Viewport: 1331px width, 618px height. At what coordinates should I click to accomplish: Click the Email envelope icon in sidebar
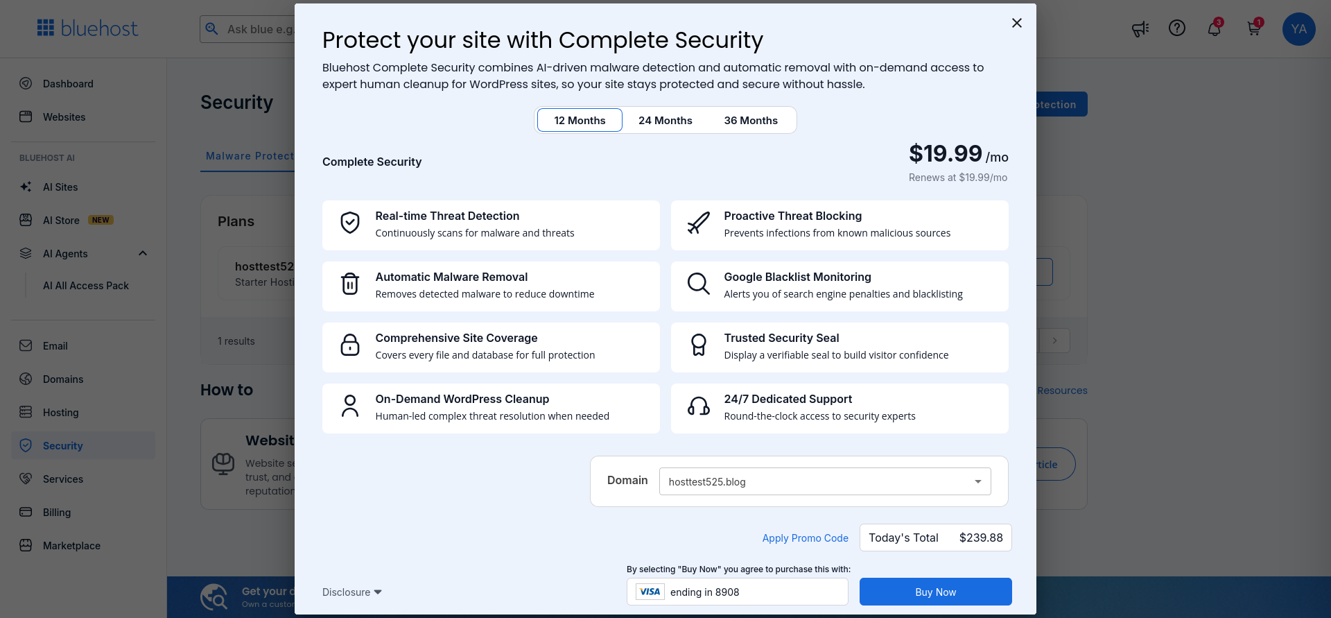26,345
